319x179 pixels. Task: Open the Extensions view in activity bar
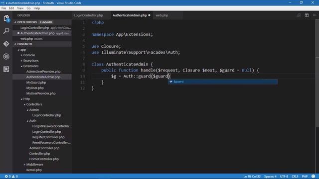[x=6, y=69]
